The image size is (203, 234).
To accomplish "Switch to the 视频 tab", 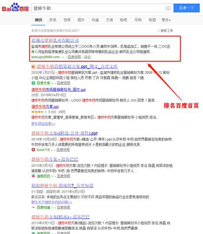I will (x=67, y=20).
